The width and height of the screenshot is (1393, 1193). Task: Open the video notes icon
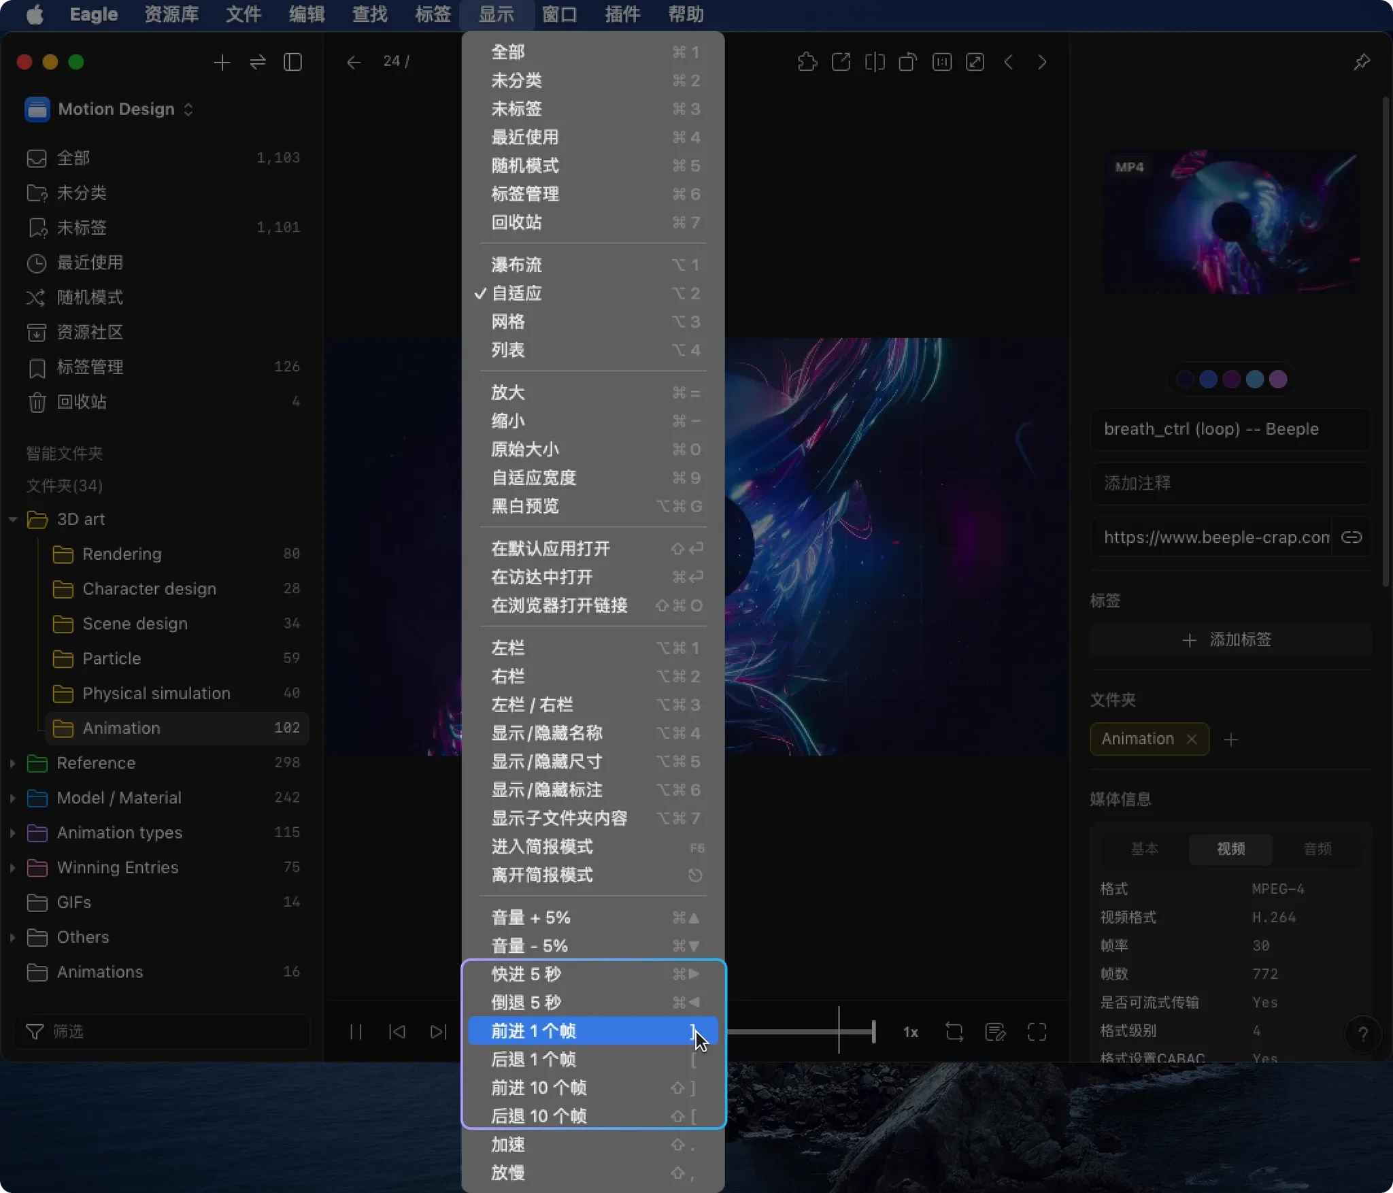coord(996,1032)
